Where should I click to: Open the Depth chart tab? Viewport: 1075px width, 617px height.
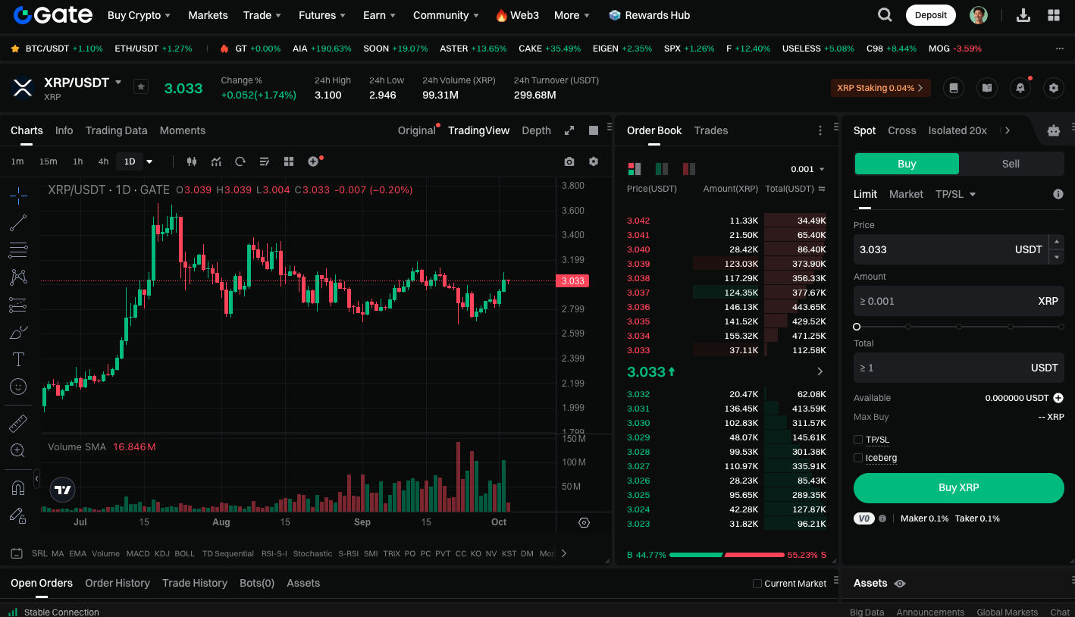tap(536, 130)
